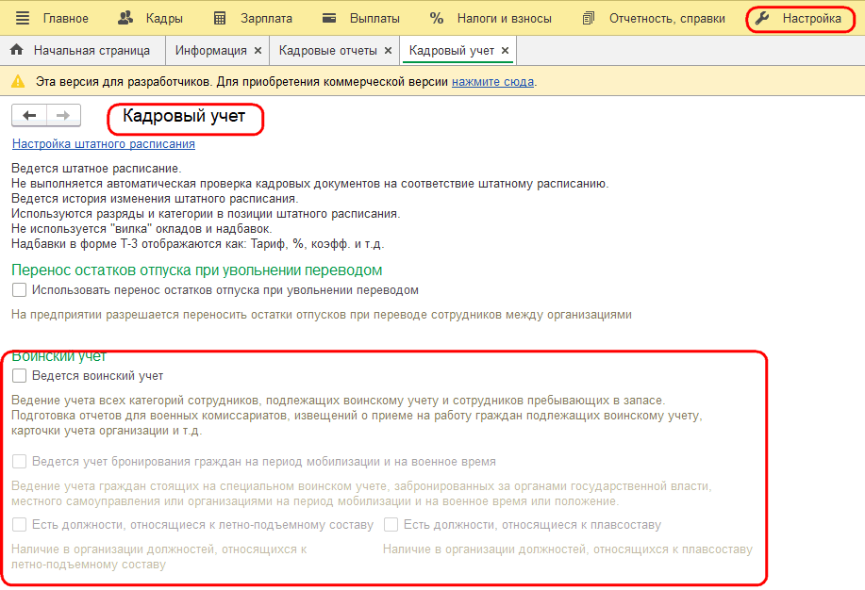Select the Кадровый учет tab
Image resolution: width=865 pixels, height=590 pixels.
point(451,51)
